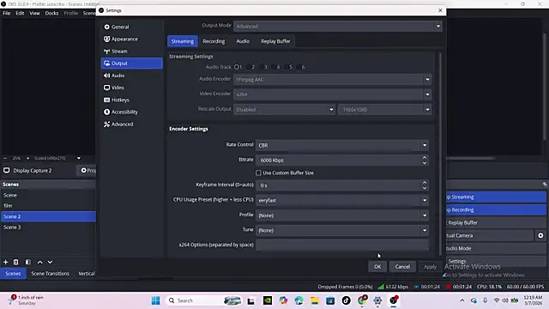Open Hotkeys settings category
This screenshot has width=549, height=309.
tap(132, 100)
